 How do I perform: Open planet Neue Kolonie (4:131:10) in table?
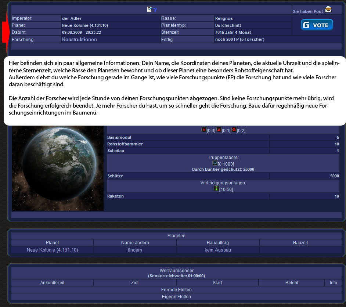pos(52,250)
